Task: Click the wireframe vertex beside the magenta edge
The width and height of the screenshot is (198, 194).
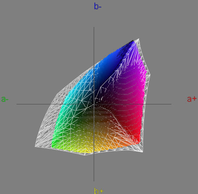Action: tap(150, 75)
